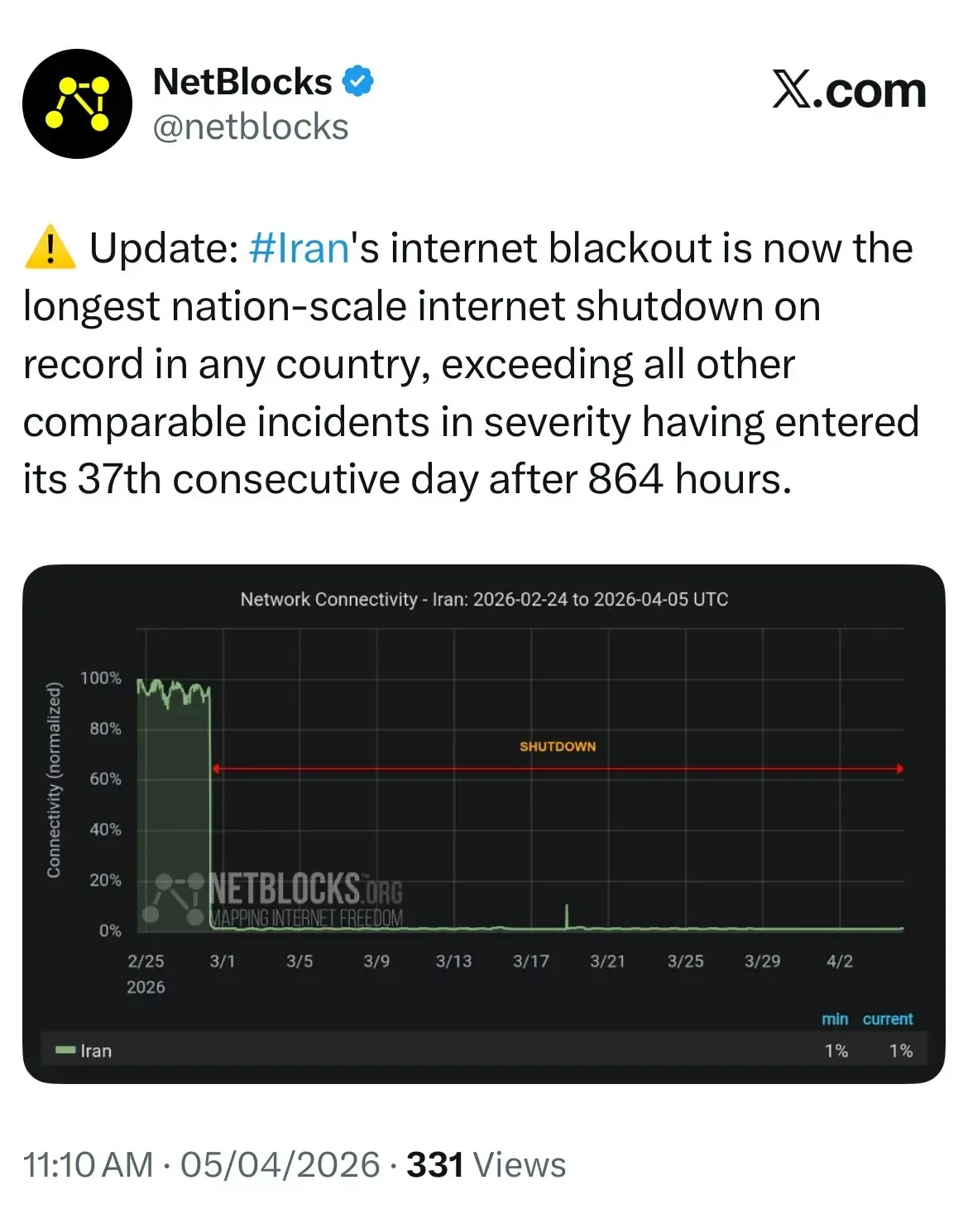Click the X.com logo
Image resolution: width=968 pixels, height=1209 pixels.
[849, 90]
